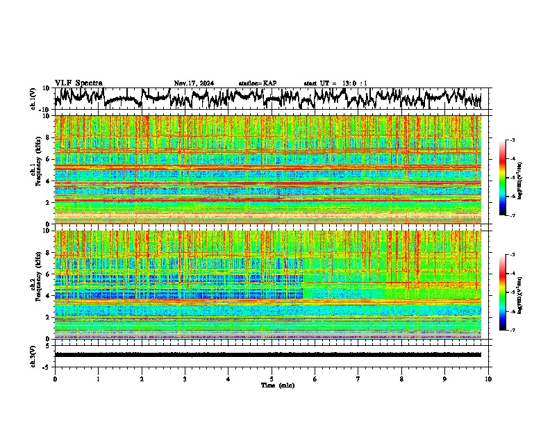Click the time axis tick label '7'
550x425 pixels.
coord(358,379)
